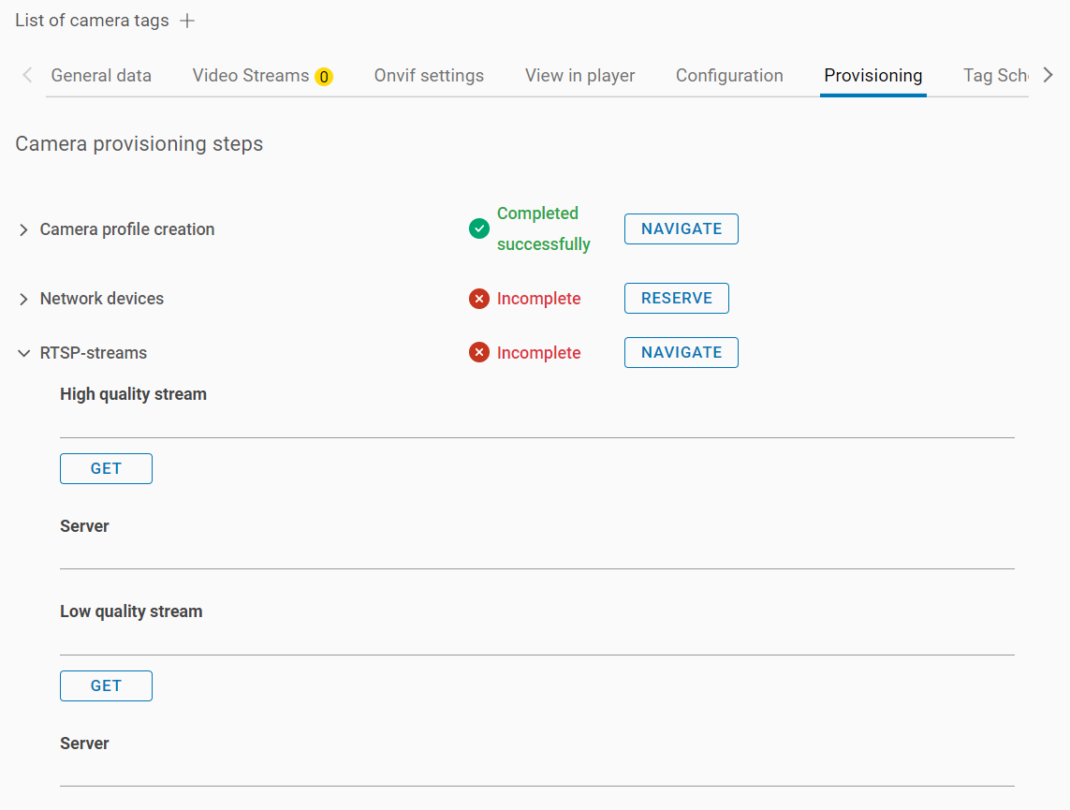The image size is (1070, 810).
Task: Open the Configuration tab
Action: coord(729,76)
